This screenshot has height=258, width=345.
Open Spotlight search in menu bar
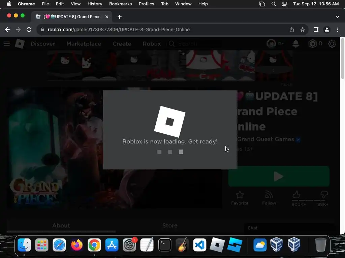[x=274, y=4]
